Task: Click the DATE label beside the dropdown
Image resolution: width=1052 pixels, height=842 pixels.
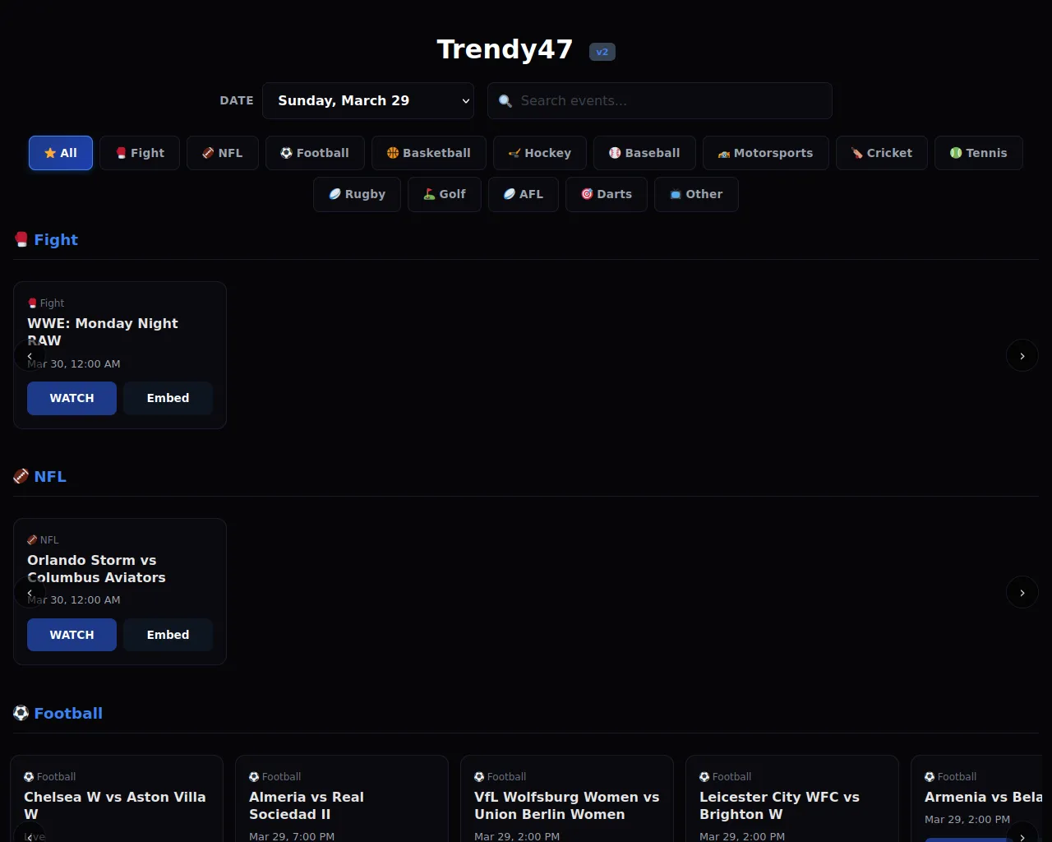Action: (237, 100)
